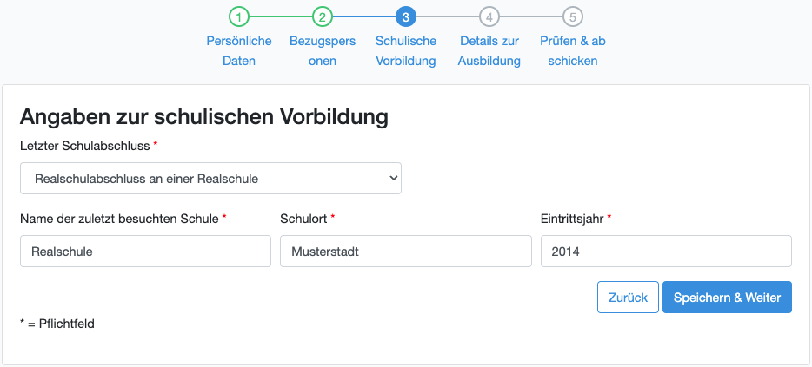Screen dimensions: 812x367
Task: Open the Prüfen & abschicken step label
Action: [572, 51]
